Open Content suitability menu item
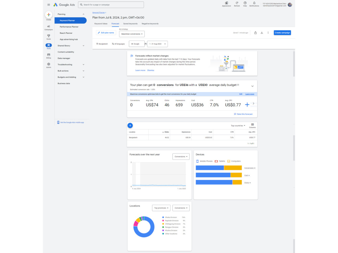 click(x=66, y=52)
